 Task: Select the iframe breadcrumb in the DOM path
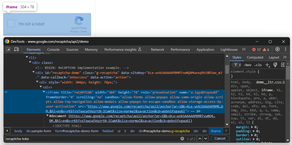216,131
